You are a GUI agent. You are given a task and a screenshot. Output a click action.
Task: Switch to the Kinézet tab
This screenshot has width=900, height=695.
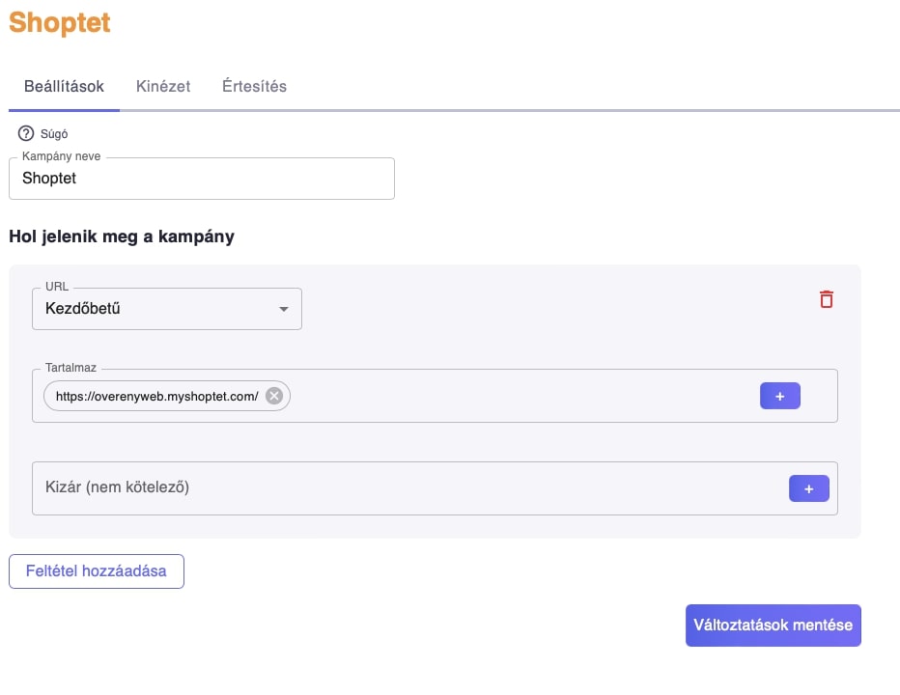coord(163,86)
